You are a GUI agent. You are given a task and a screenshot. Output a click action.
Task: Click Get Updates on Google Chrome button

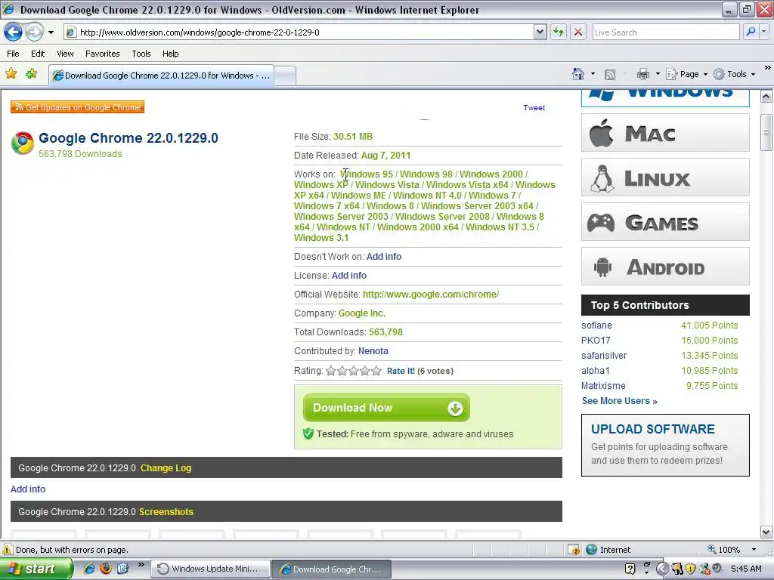[78, 107]
